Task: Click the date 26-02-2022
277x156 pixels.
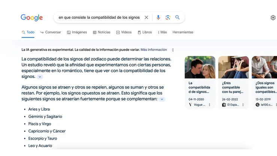Action: tap(230, 99)
